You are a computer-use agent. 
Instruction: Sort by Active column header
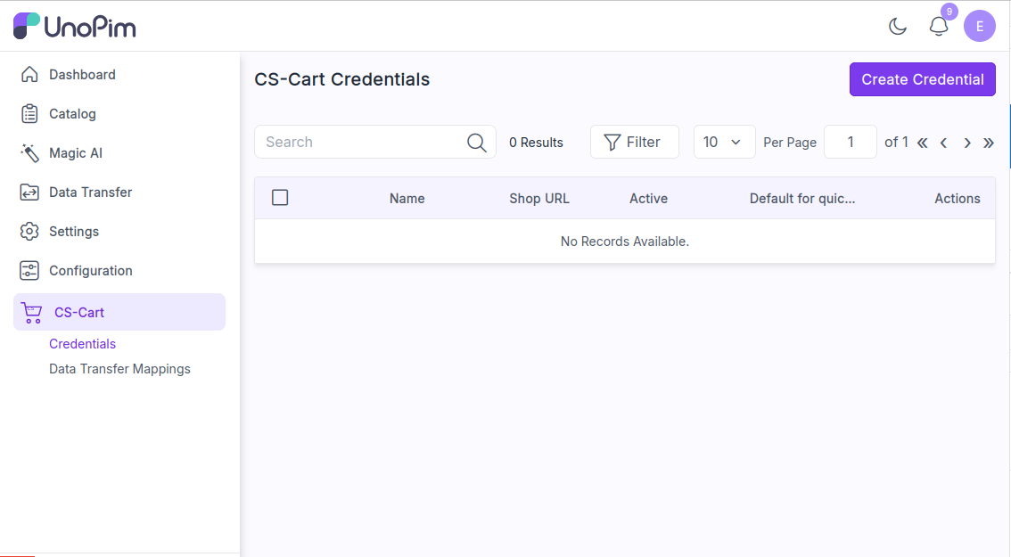pos(649,199)
